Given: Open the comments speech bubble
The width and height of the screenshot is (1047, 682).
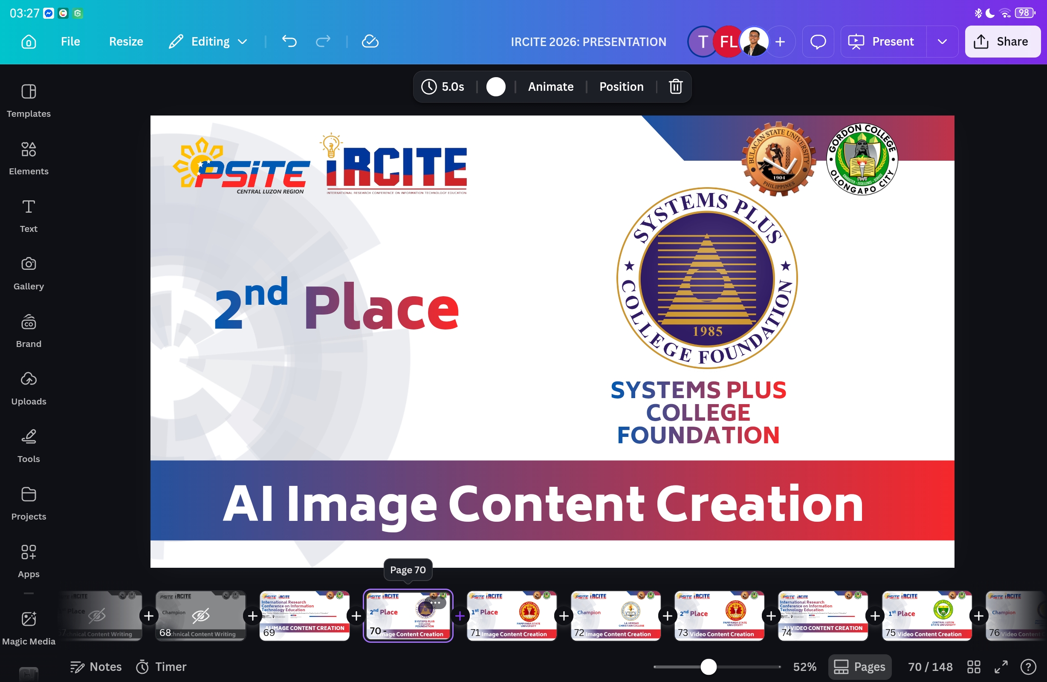Looking at the screenshot, I should point(818,41).
